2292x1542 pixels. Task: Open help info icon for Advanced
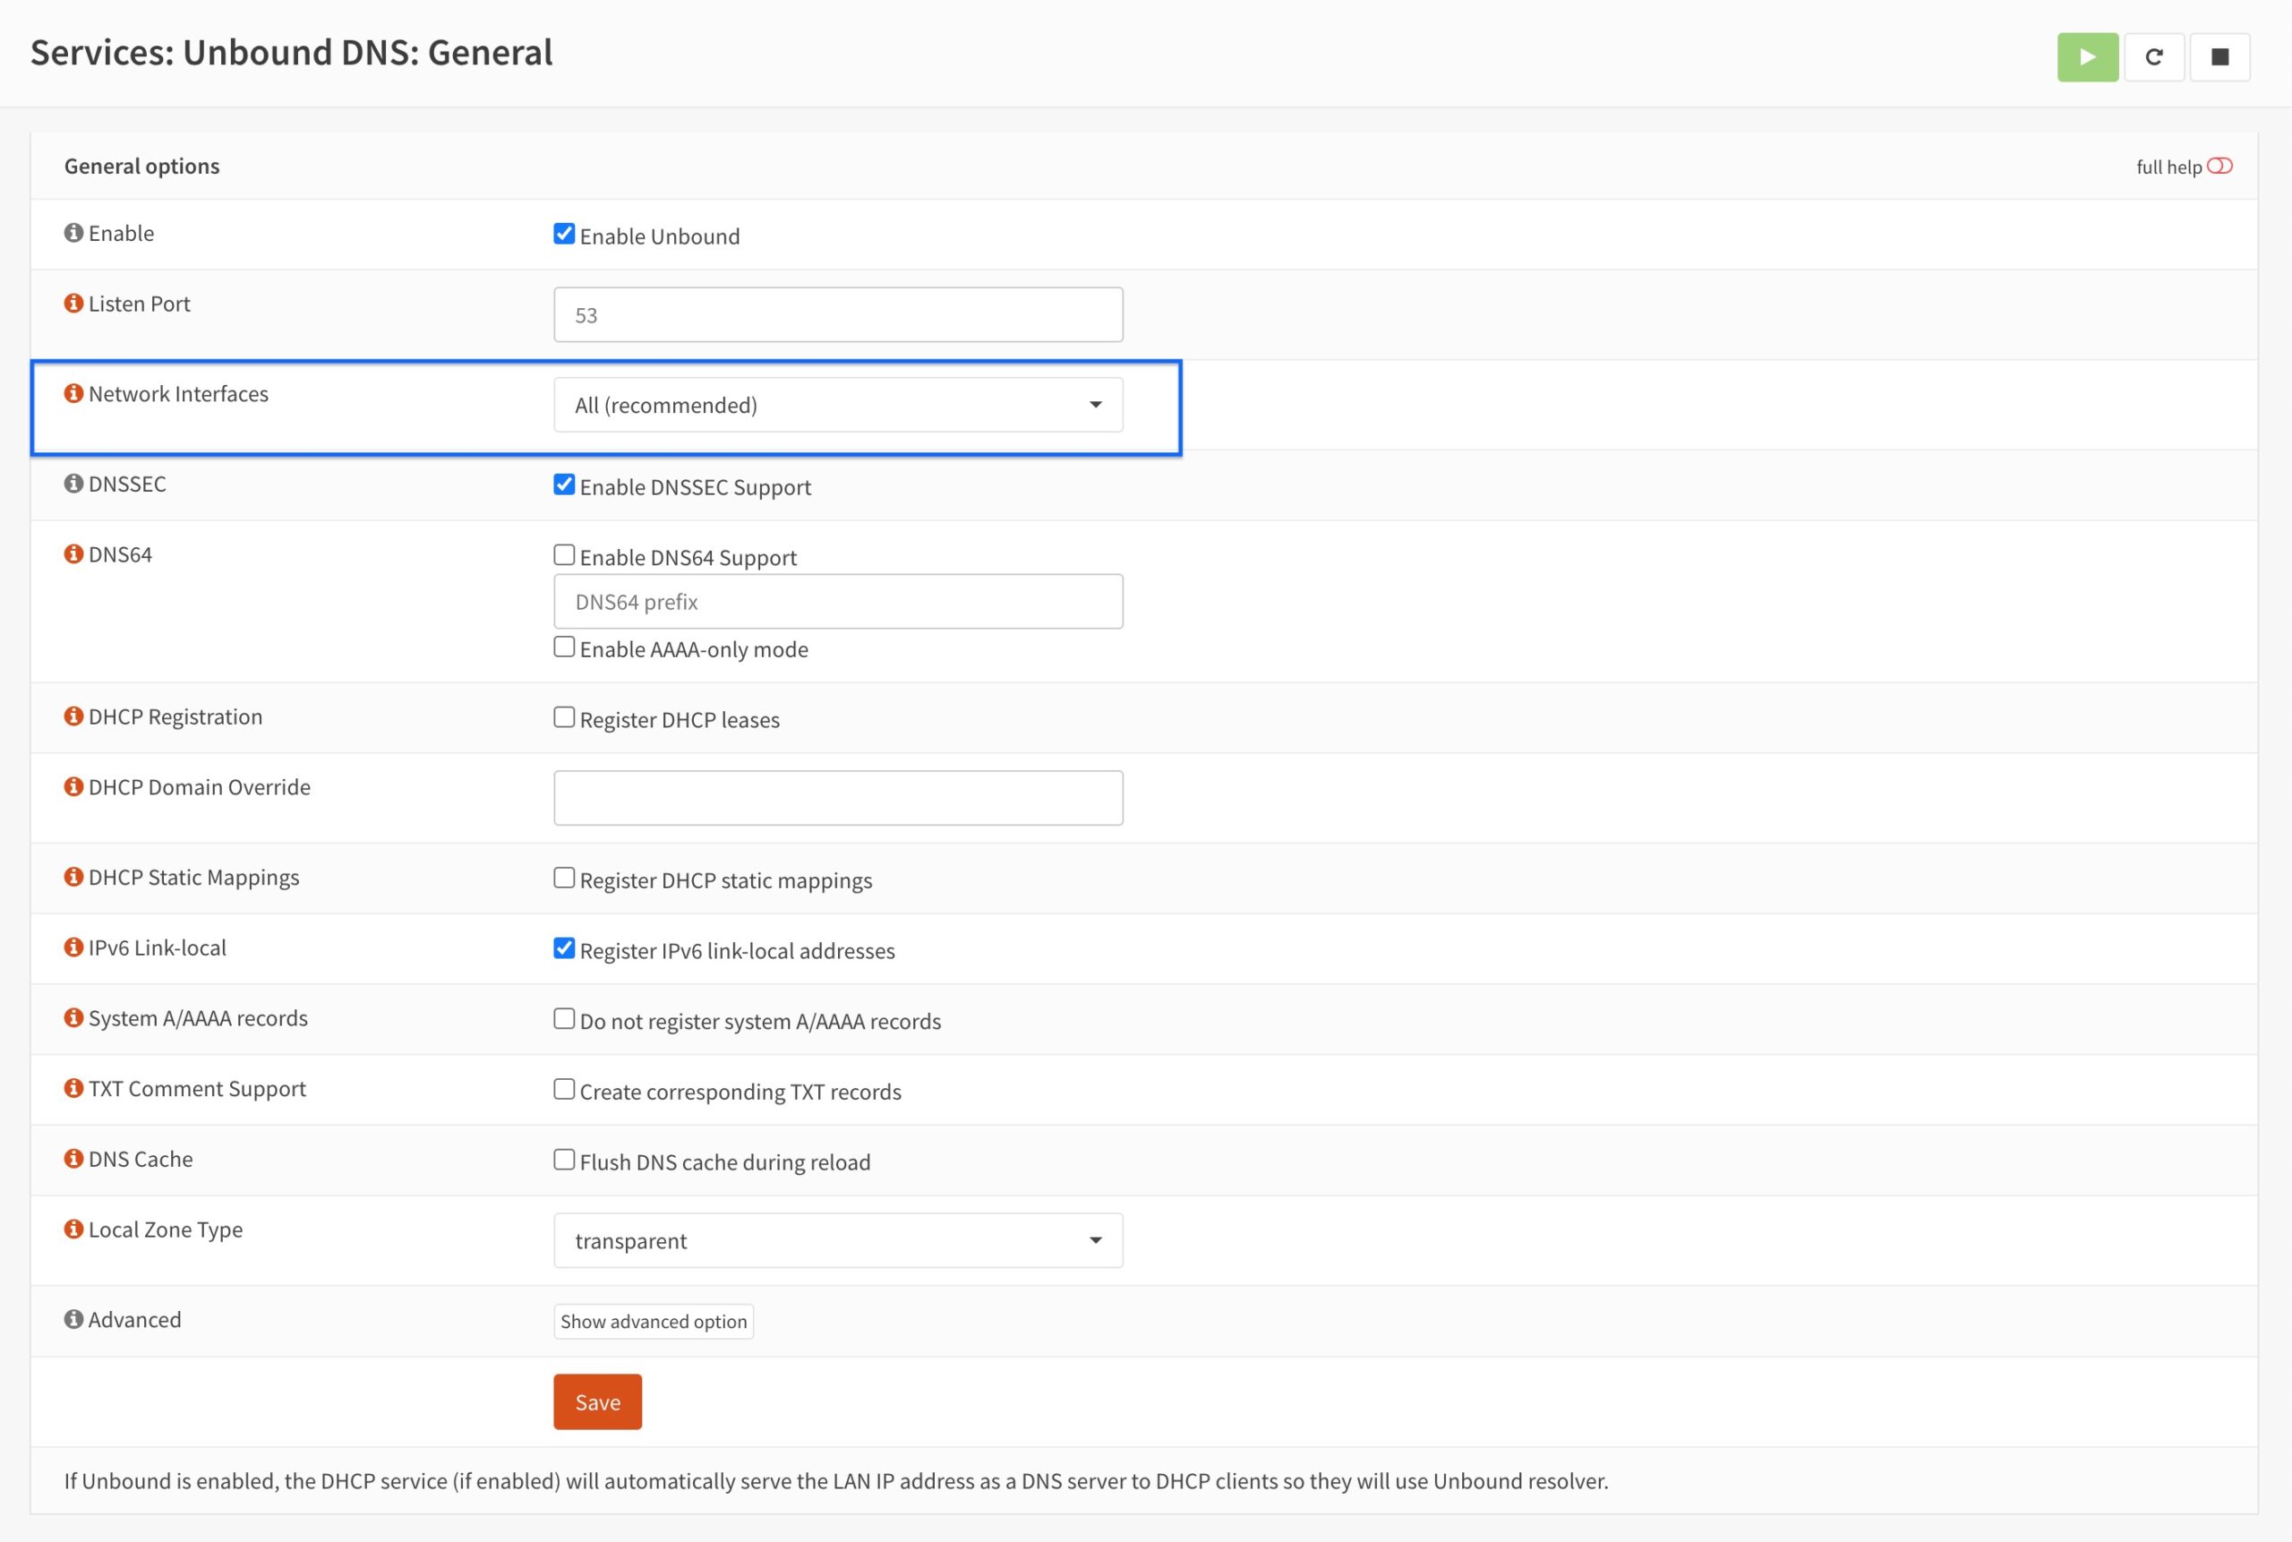73,1320
